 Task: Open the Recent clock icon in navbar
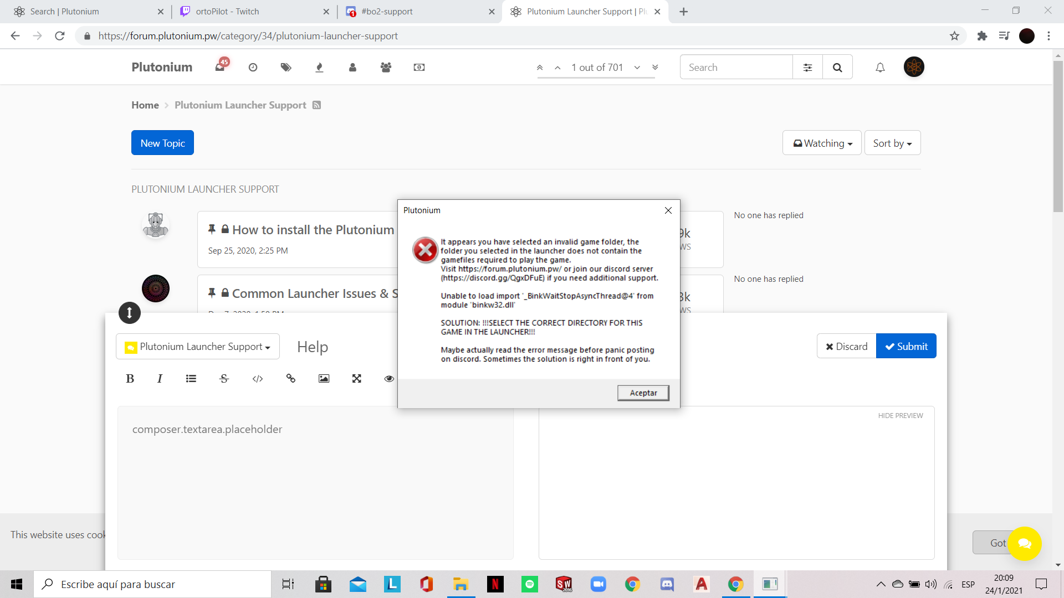(x=253, y=68)
